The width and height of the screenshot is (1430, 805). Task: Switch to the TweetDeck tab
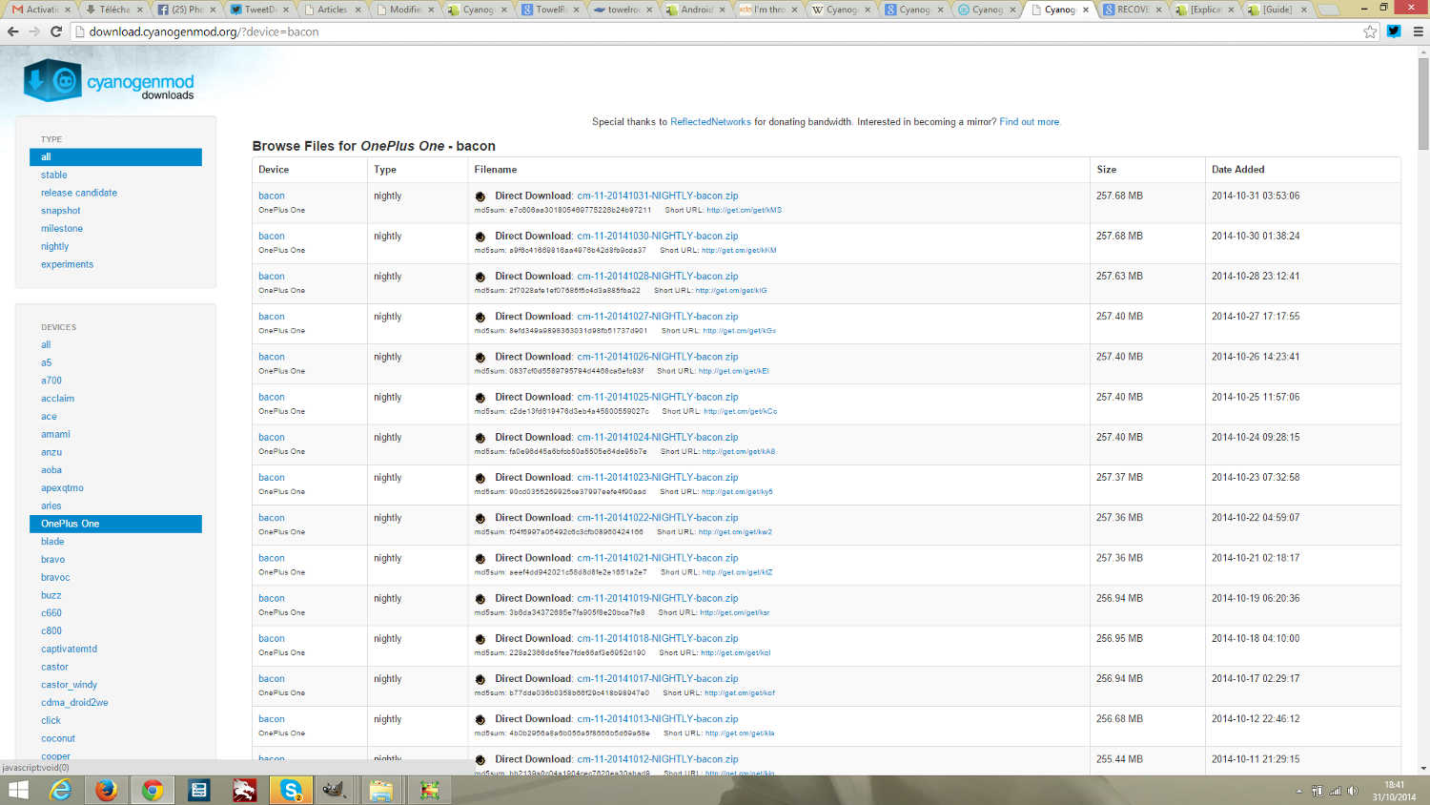coord(259,10)
